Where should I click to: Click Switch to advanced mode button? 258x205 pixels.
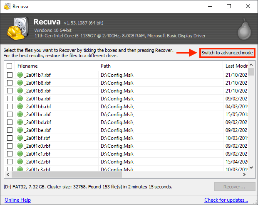(x=227, y=53)
